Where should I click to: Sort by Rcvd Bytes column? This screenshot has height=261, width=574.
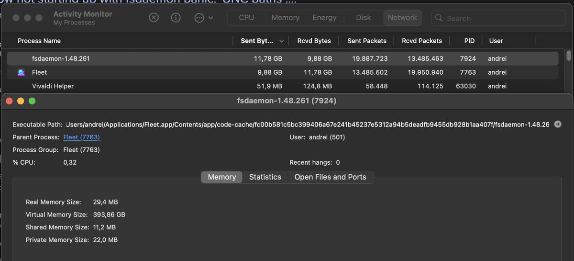314,41
